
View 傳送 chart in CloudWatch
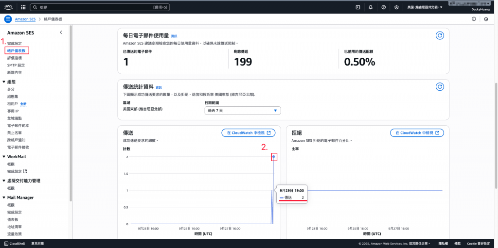coord(249,133)
